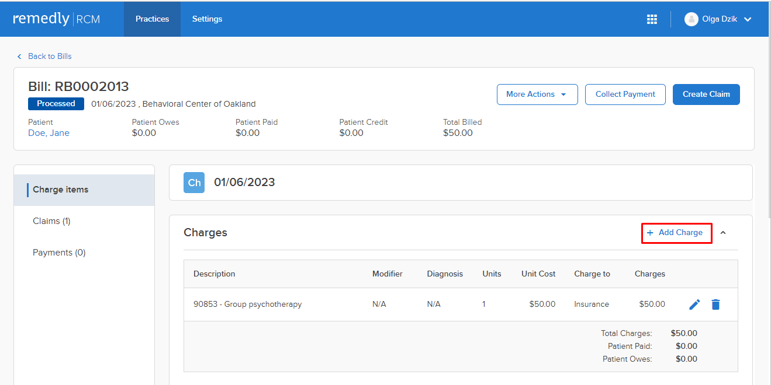Click the back chevron before Back to Bills
Image resolution: width=771 pixels, height=385 pixels.
pos(20,56)
